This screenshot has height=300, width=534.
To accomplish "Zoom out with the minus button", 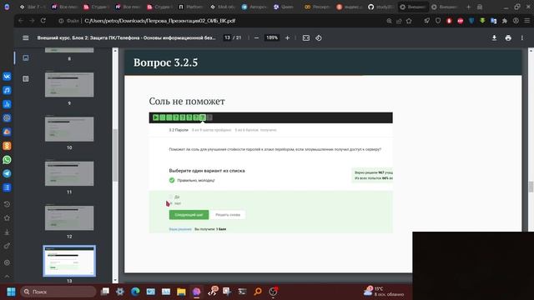I will (x=257, y=37).
